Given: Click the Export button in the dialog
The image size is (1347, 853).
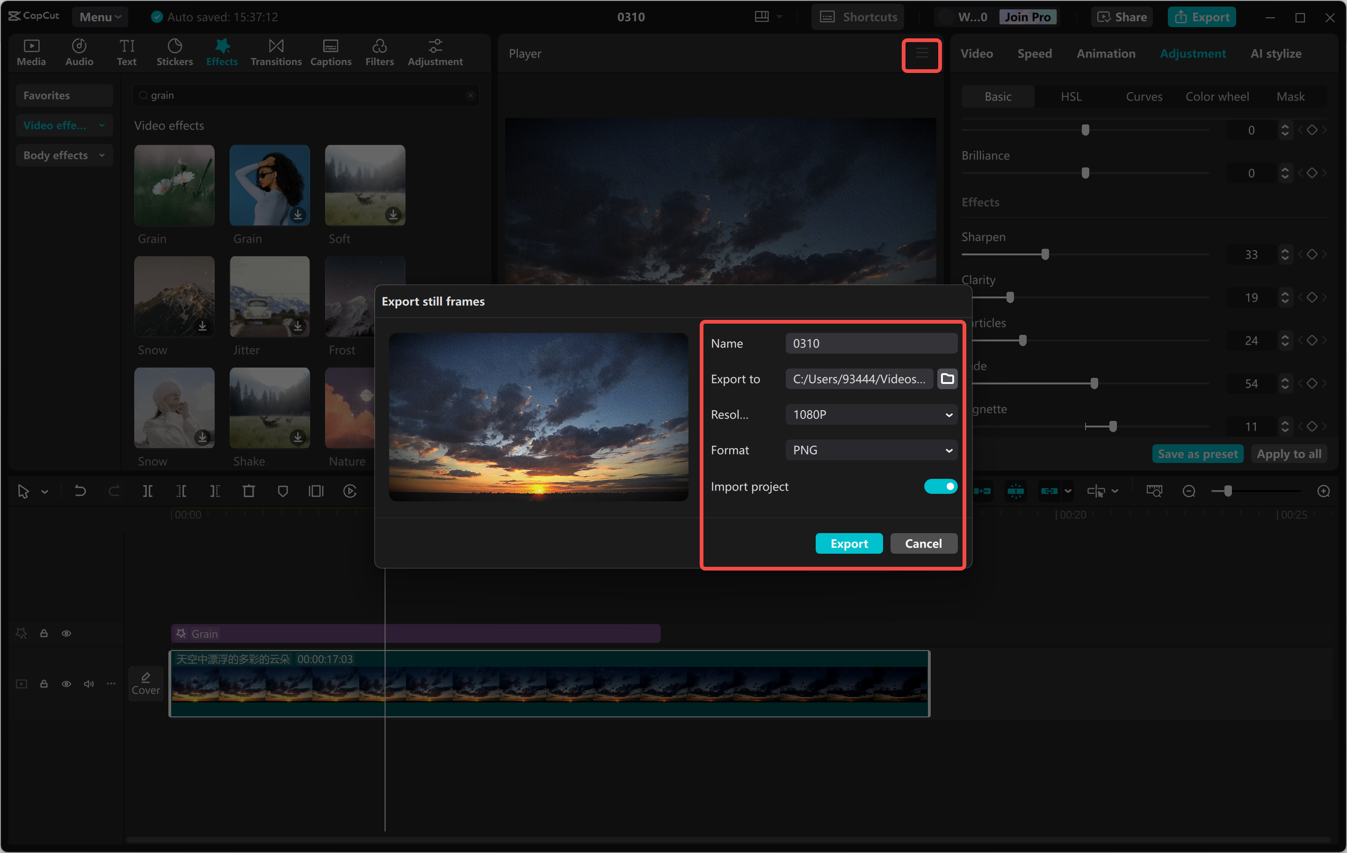Looking at the screenshot, I should pos(848,543).
